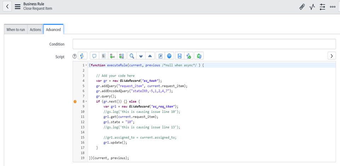Screen dimensions: 340x166
Task: Click the '// Add your code here' comment
Action: click(115, 76)
